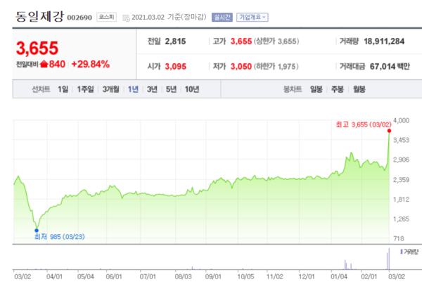Show the 10년 chart range
422x289 pixels.
click(192, 89)
